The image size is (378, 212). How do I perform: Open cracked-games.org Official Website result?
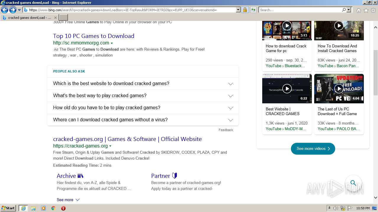pos(127,139)
